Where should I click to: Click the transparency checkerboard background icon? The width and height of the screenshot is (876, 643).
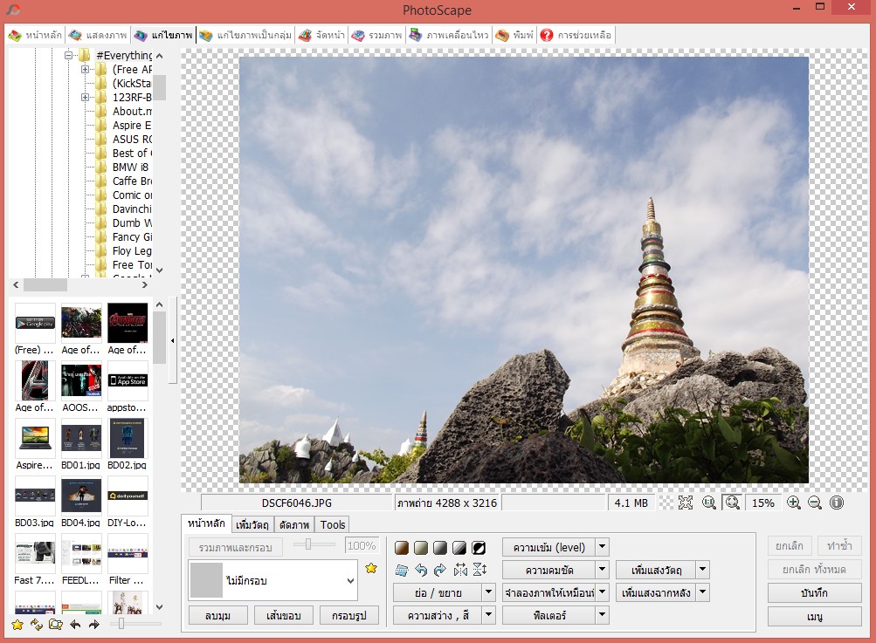(x=666, y=503)
